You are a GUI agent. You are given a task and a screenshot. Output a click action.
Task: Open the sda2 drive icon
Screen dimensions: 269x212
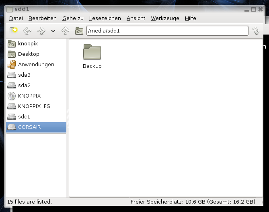coord(12,86)
